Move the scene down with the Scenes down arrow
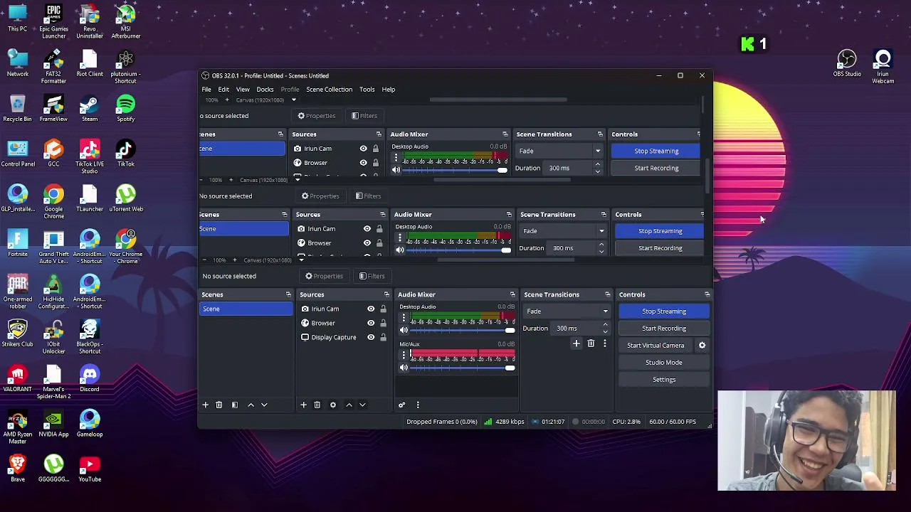The width and height of the screenshot is (911, 512). coord(264,405)
